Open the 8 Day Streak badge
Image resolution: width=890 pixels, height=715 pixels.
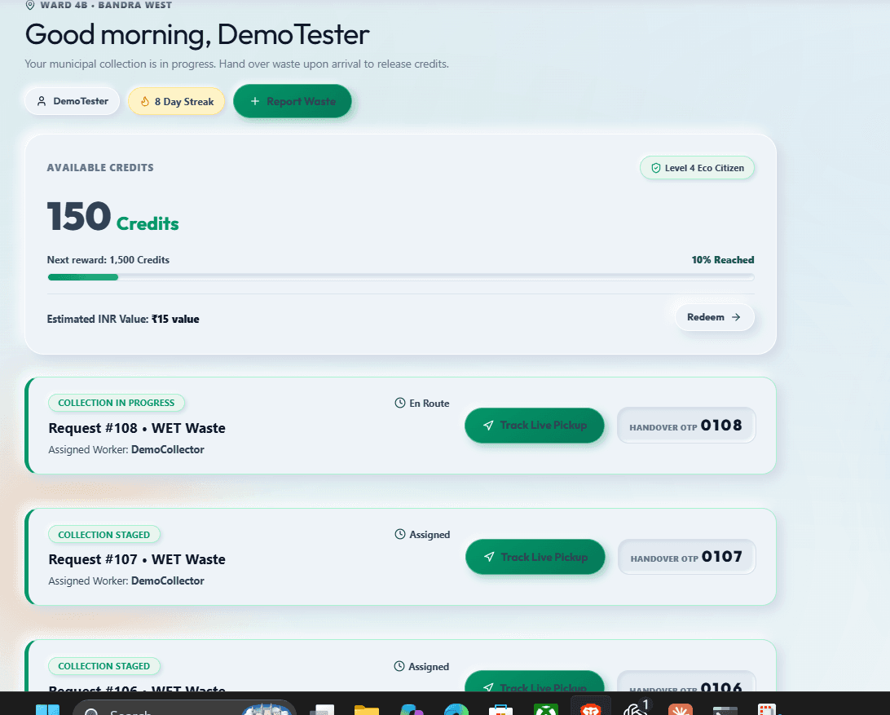coord(177,102)
